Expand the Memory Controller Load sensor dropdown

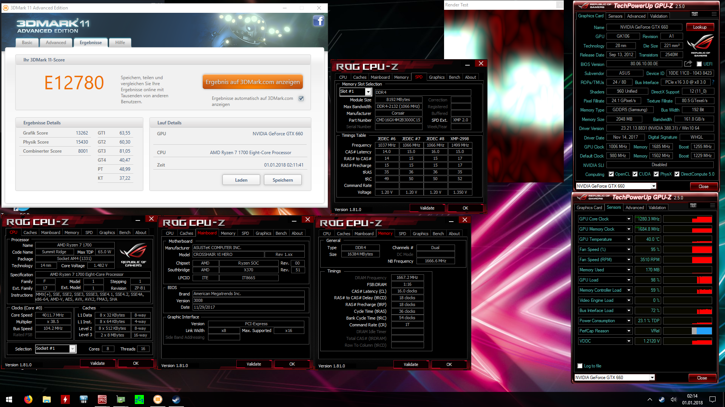pyautogui.click(x=629, y=290)
